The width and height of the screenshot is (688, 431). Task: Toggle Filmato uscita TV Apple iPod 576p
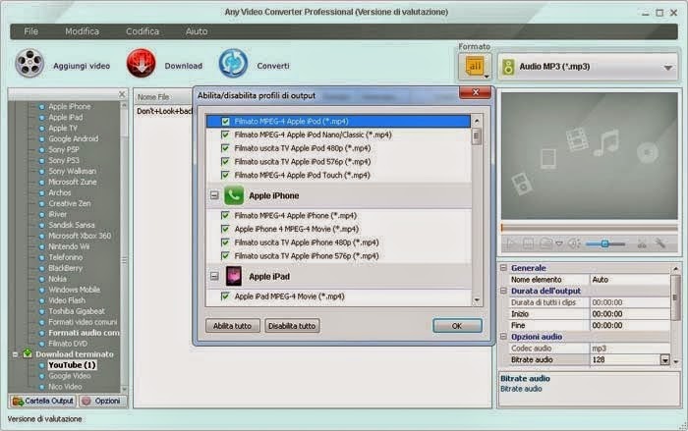click(x=225, y=162)
